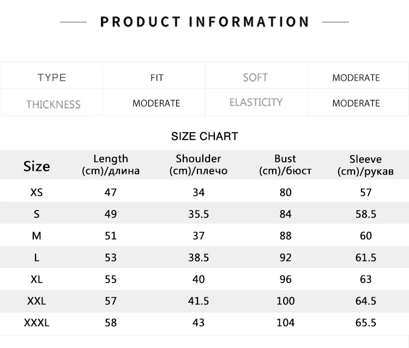Image resolution: width=409 pixels, height=348 pixels.
Task: Click the XXL length value 57
Action: 111,301
